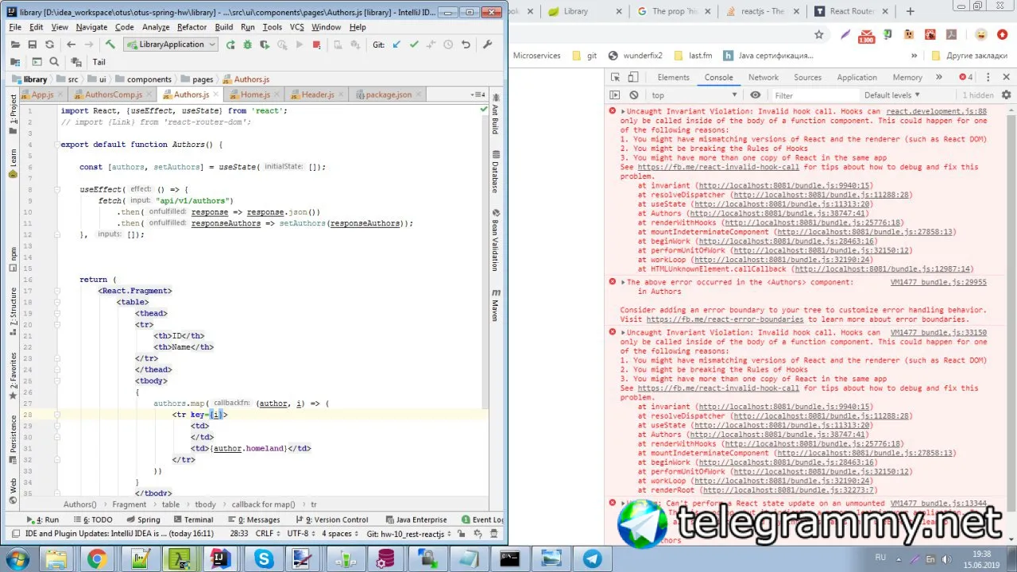Open the Terminal tool window button
Screen dimensions: 1017x572
tap(193, 520)
